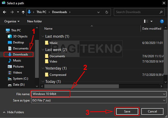Go up one folder level
168x118 pixels.
(x=23, y=12)
